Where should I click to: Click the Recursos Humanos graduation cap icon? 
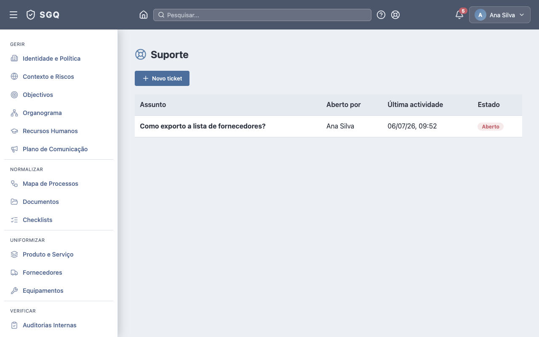[x=14, y=131]
